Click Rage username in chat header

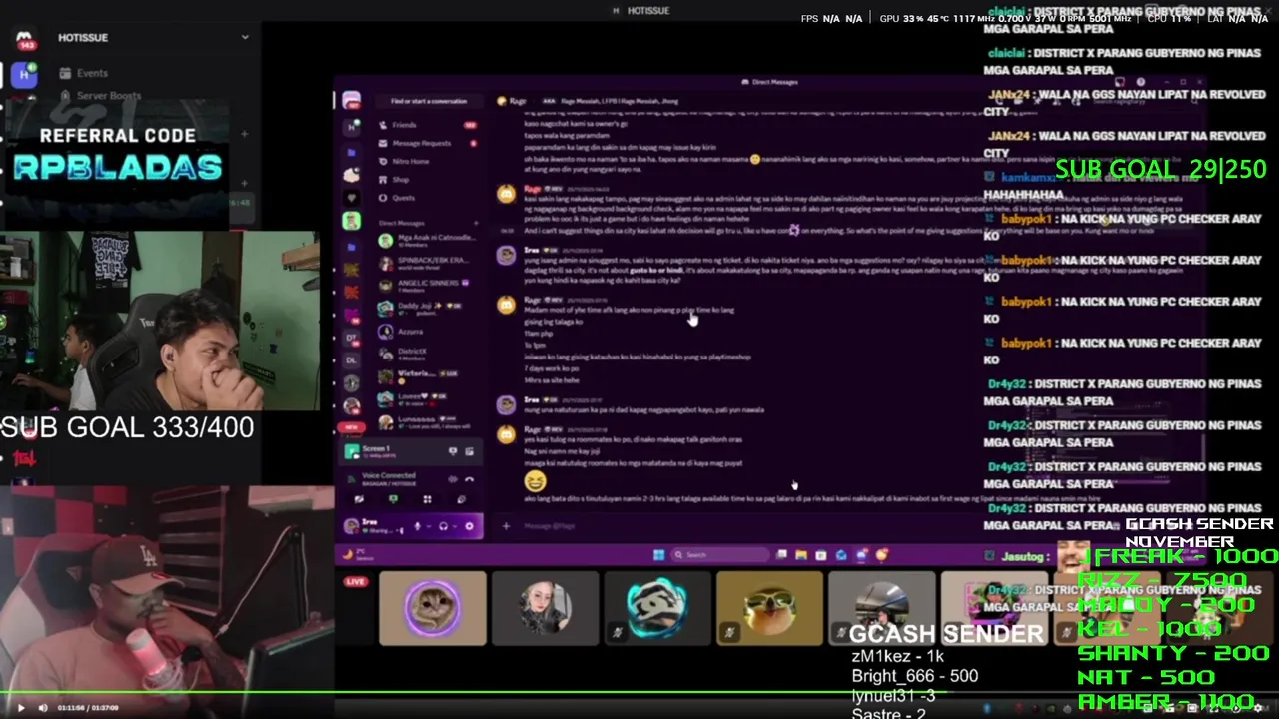(518, 101)
